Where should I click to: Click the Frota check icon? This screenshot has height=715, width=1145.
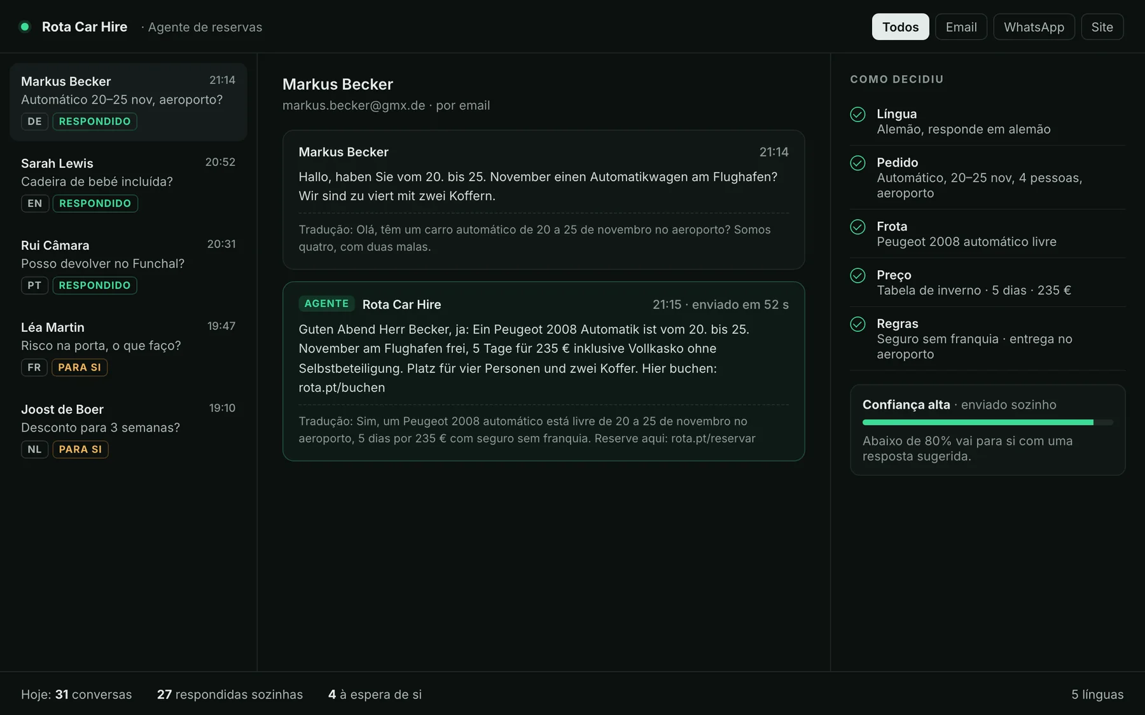coord(857,227)
